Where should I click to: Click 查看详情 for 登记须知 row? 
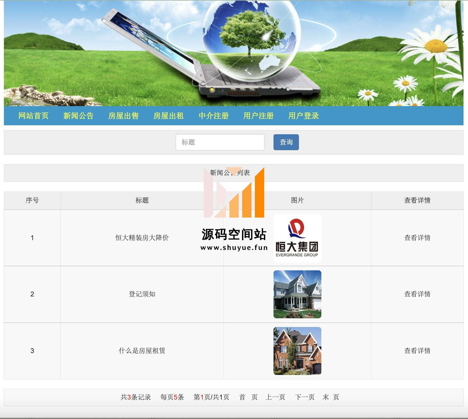click(417, 294)
